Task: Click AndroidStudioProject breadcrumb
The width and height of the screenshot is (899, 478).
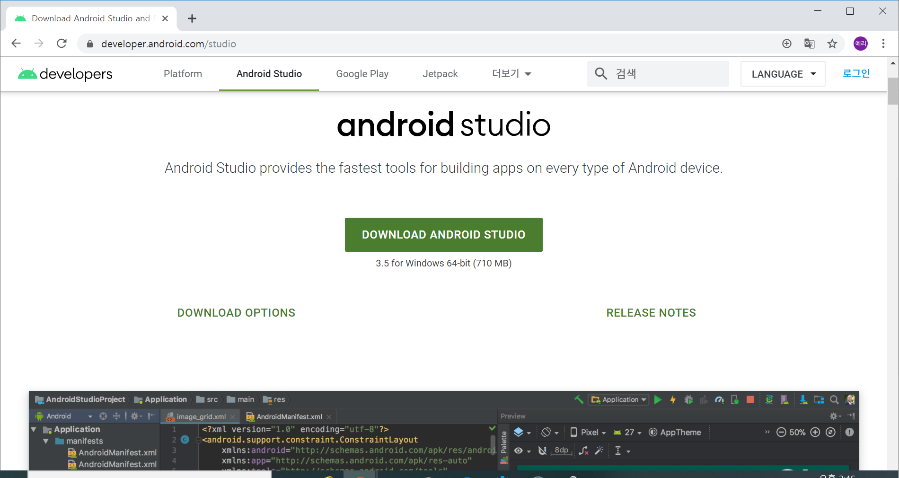Action: (x=80, y=399)
